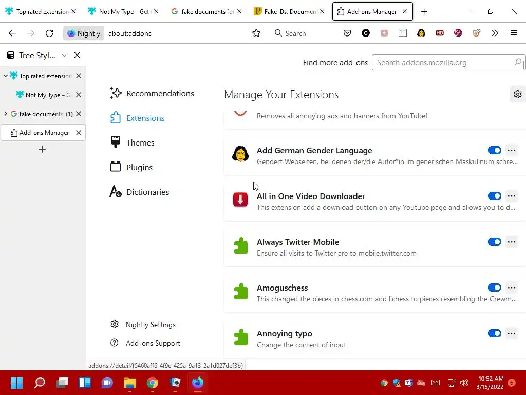Open Add-ons Support link

[x=145, y=343]
